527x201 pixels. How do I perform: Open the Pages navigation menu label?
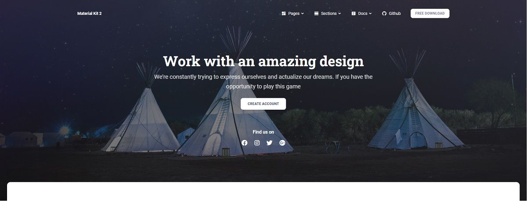(x=294, y=14)
